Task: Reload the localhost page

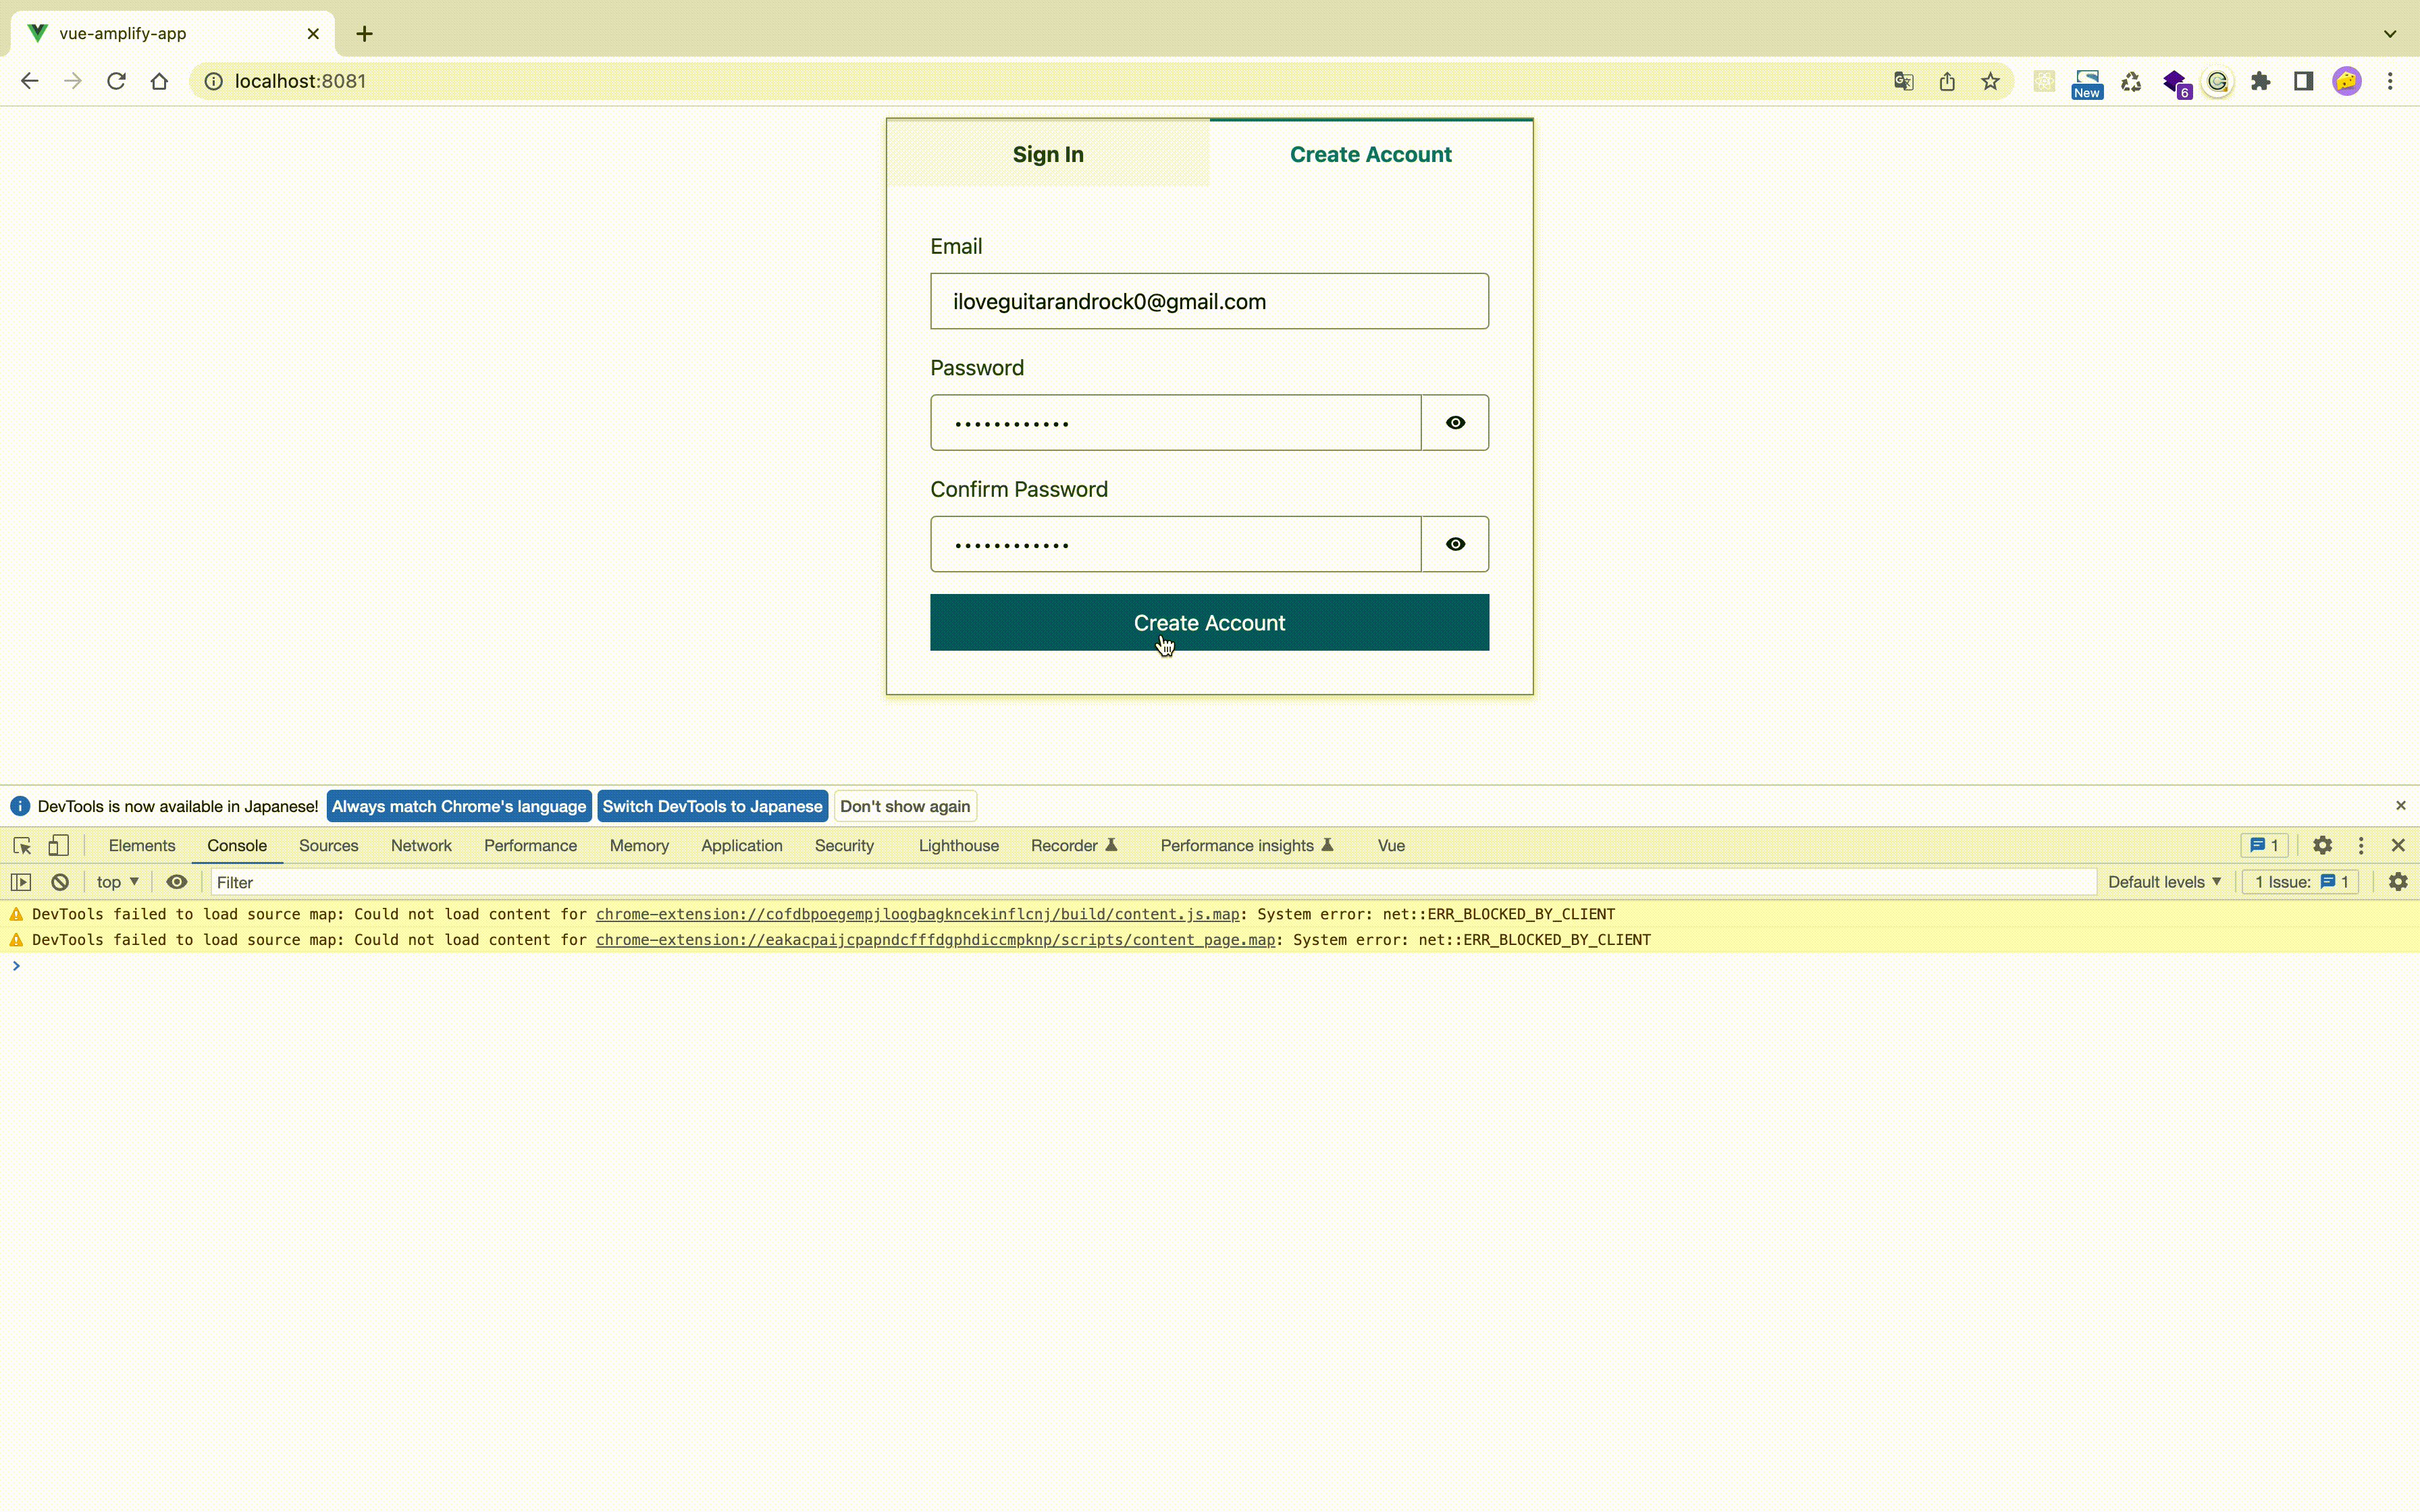Action: 116,81
